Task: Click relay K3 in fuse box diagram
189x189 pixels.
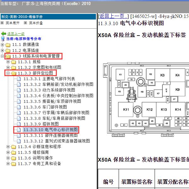Action: tap(162, 75)
